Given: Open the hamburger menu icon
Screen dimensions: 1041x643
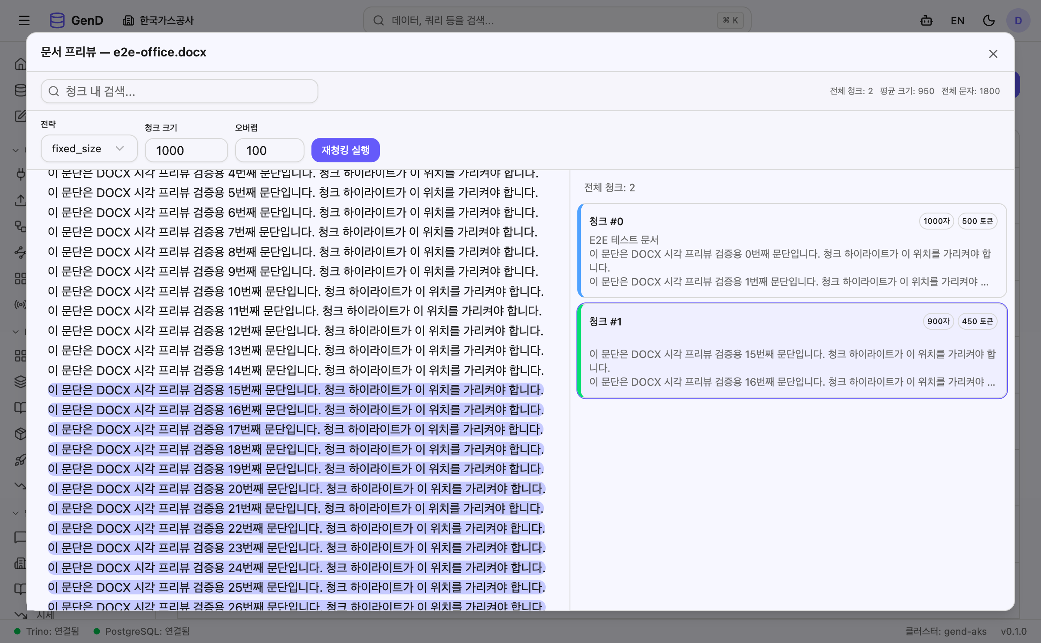Looking at the screenshot, I should point(24,20).
